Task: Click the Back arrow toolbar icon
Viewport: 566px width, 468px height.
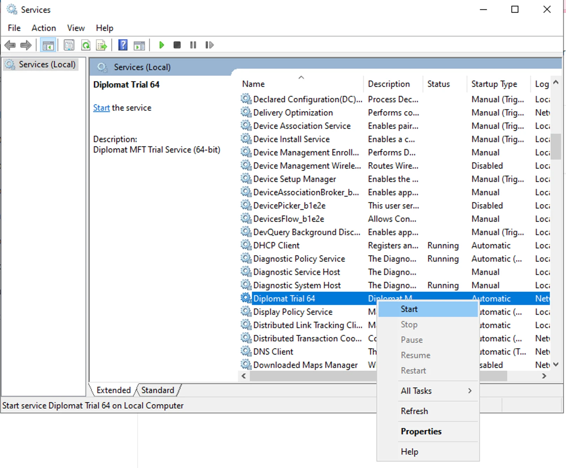Action: tap(10, 45)
